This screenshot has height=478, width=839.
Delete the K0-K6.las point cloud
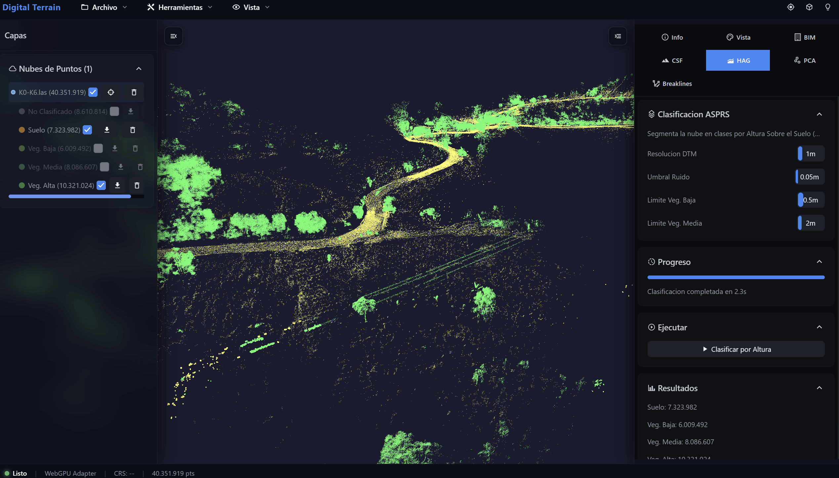coord(134,92)
